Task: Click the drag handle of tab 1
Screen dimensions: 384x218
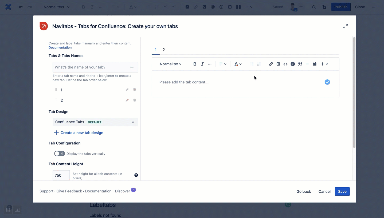Action: pyautogui.click(x=56, y=90)
